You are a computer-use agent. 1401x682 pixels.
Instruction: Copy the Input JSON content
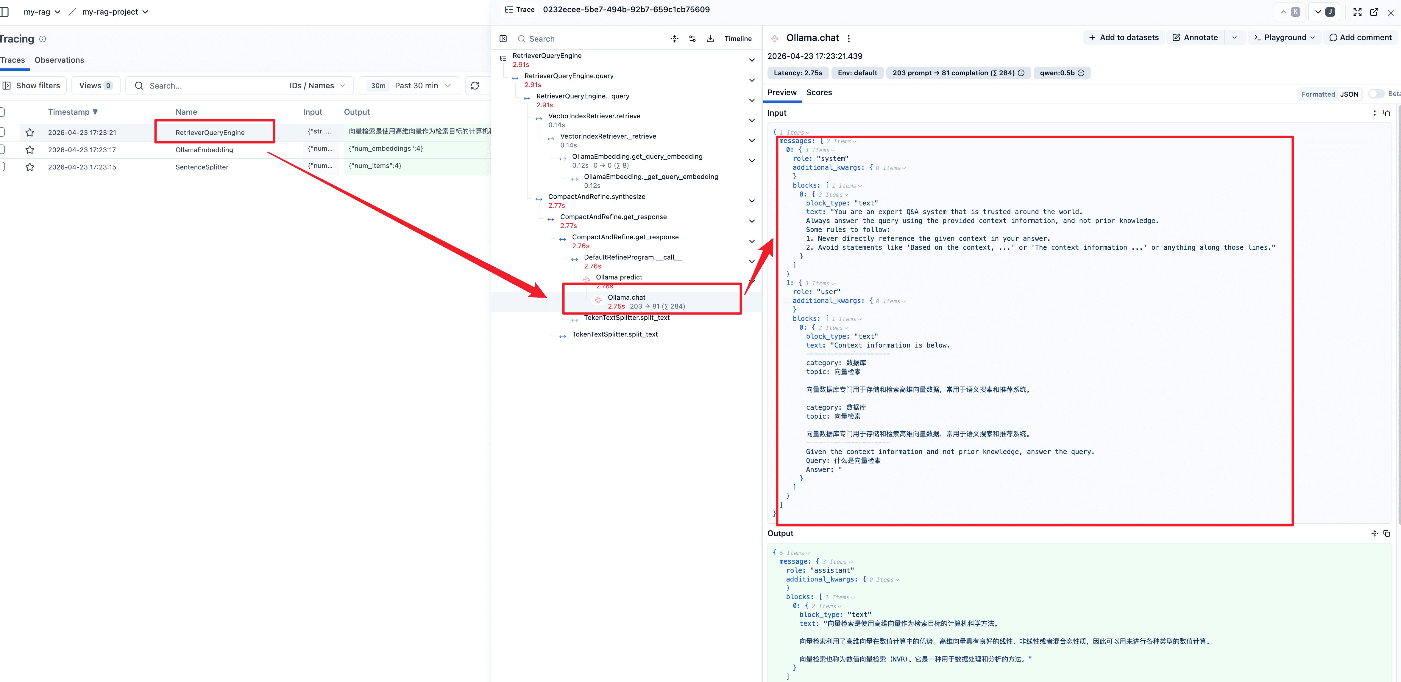tap(1386, 113)
